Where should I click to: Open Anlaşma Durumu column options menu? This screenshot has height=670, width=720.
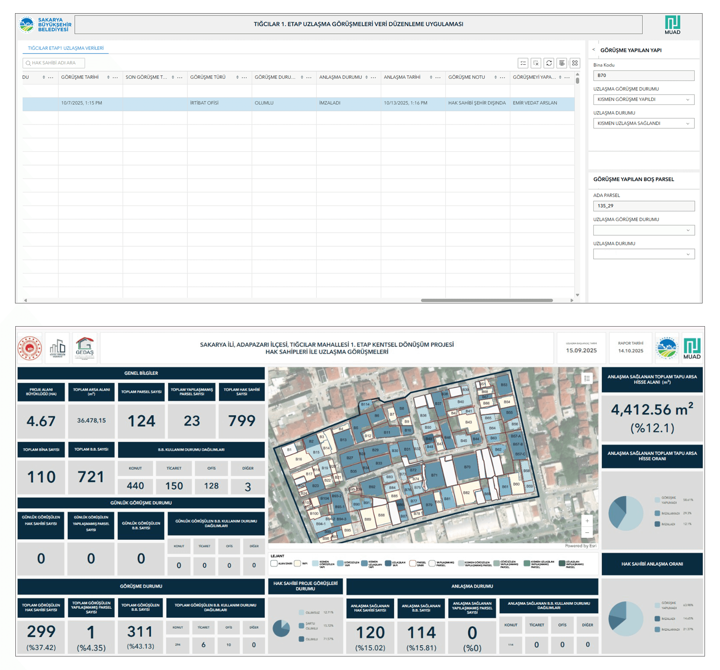tap(373, 77)
